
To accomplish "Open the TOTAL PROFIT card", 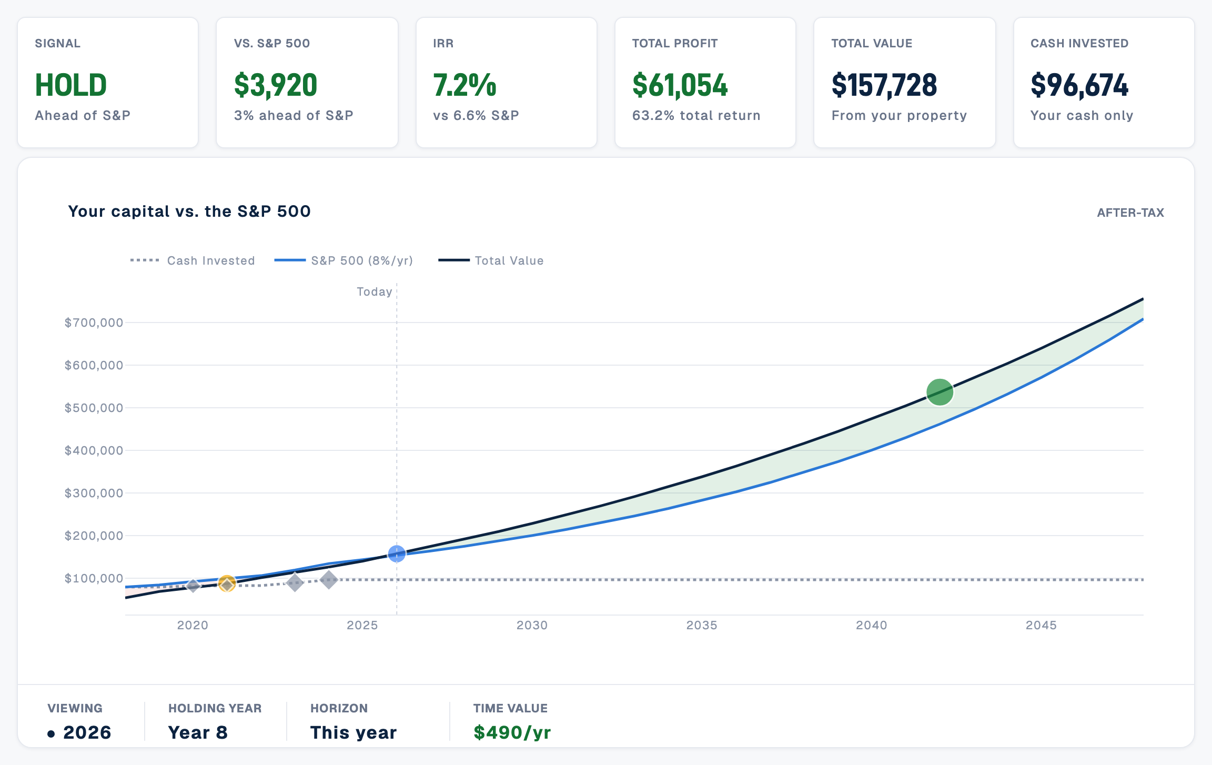I will (x=705, y=83).
